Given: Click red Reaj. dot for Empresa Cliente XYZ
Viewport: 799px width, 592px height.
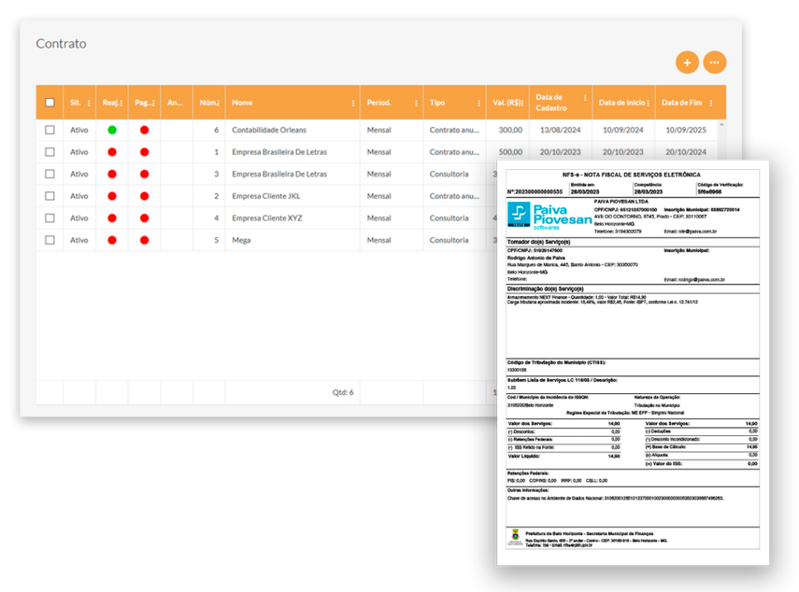Looking at the screenshot, I should point(112,218).
